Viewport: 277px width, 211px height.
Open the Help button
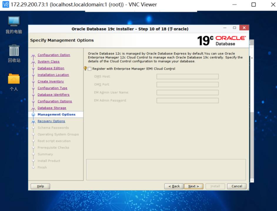[x=40, y=186]
